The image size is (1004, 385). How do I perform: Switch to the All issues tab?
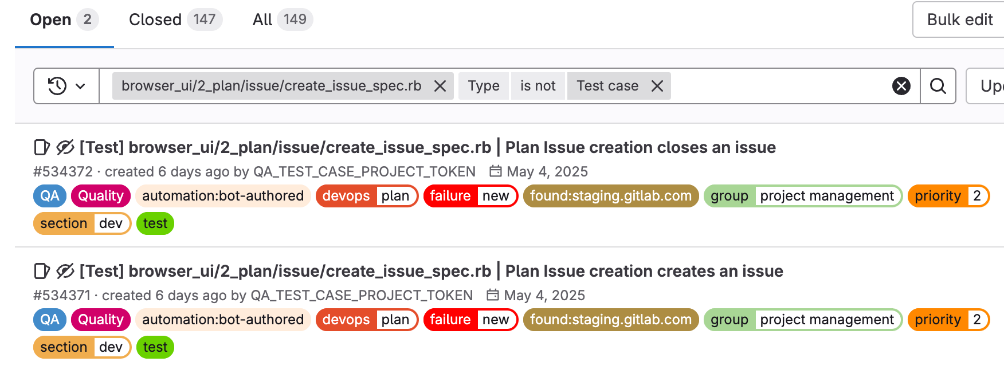point(283,19)
